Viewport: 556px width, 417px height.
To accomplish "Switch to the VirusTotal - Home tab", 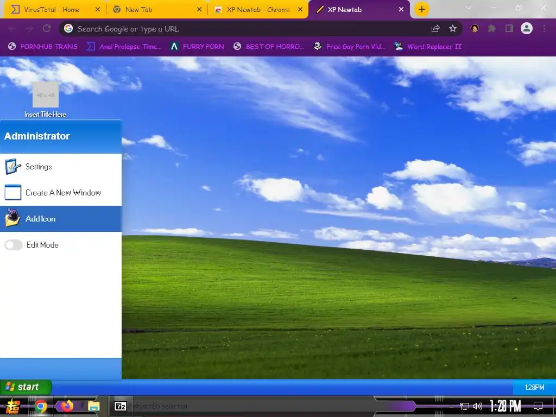I will [x=52, y=10].
